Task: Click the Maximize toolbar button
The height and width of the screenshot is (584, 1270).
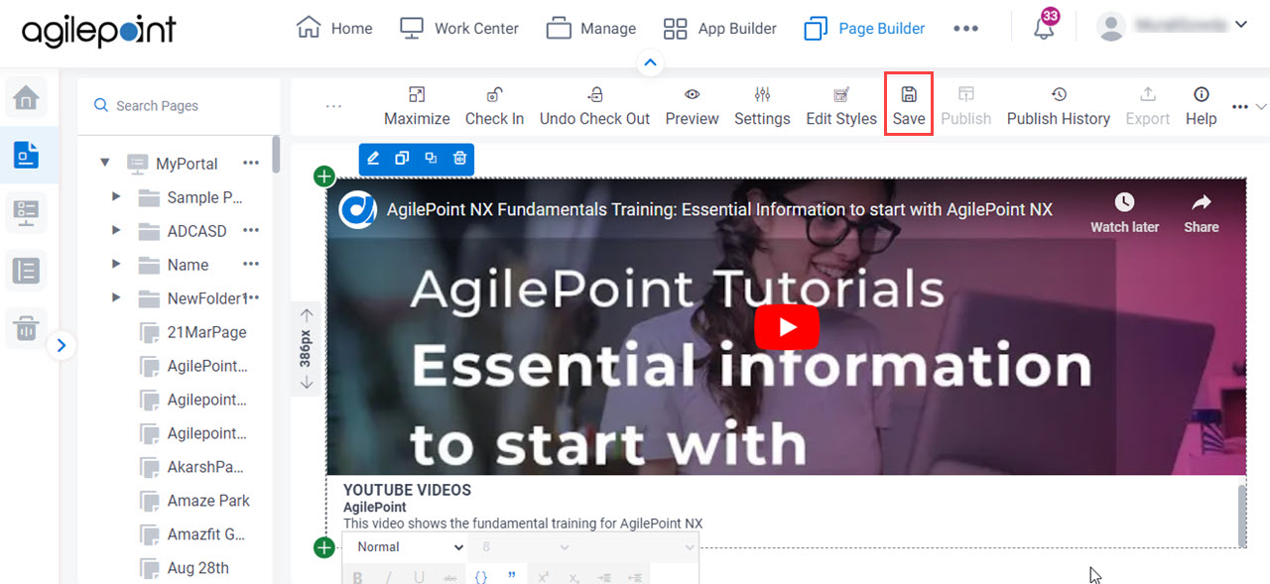Action: pyautogui.click(x=417, y=107)
